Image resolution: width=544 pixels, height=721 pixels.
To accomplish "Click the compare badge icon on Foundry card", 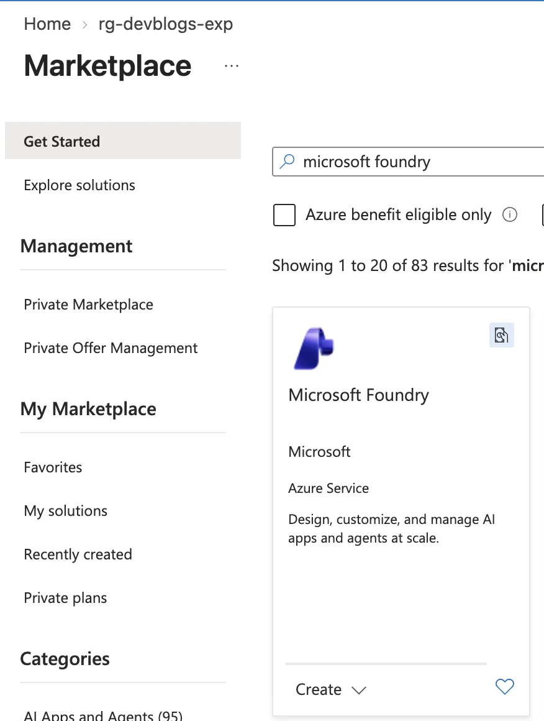I will pos(501,335).
